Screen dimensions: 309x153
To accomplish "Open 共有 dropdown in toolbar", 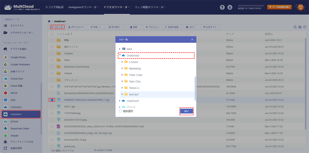I will [x=95, y=27].
